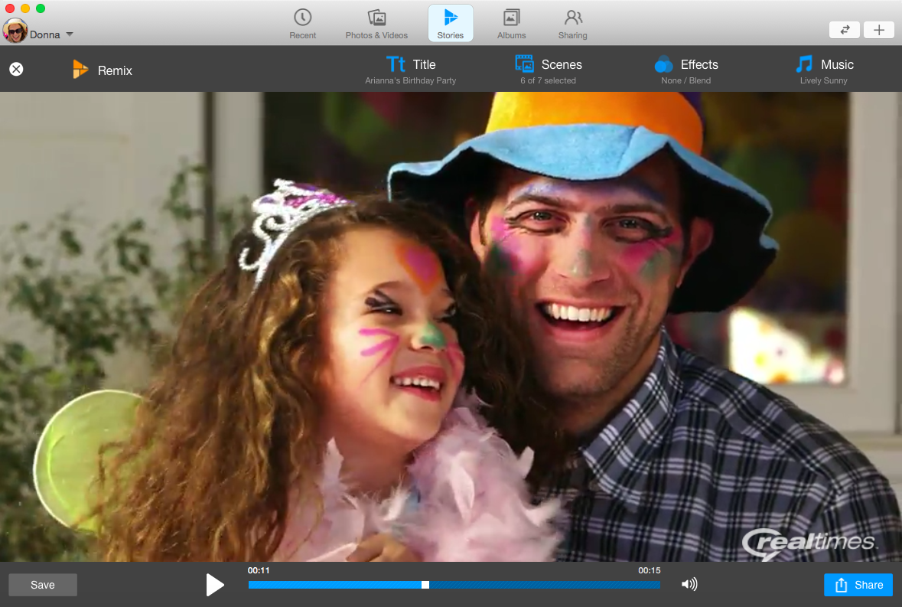Share the story
902x607 pixels.
coord(858,585)
